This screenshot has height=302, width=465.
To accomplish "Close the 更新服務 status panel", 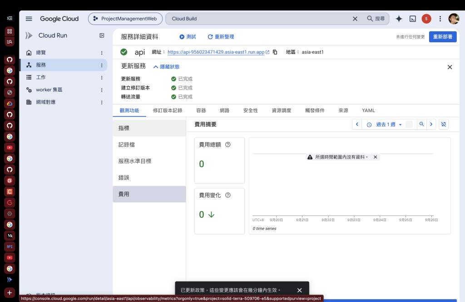I will click(450, 67).
